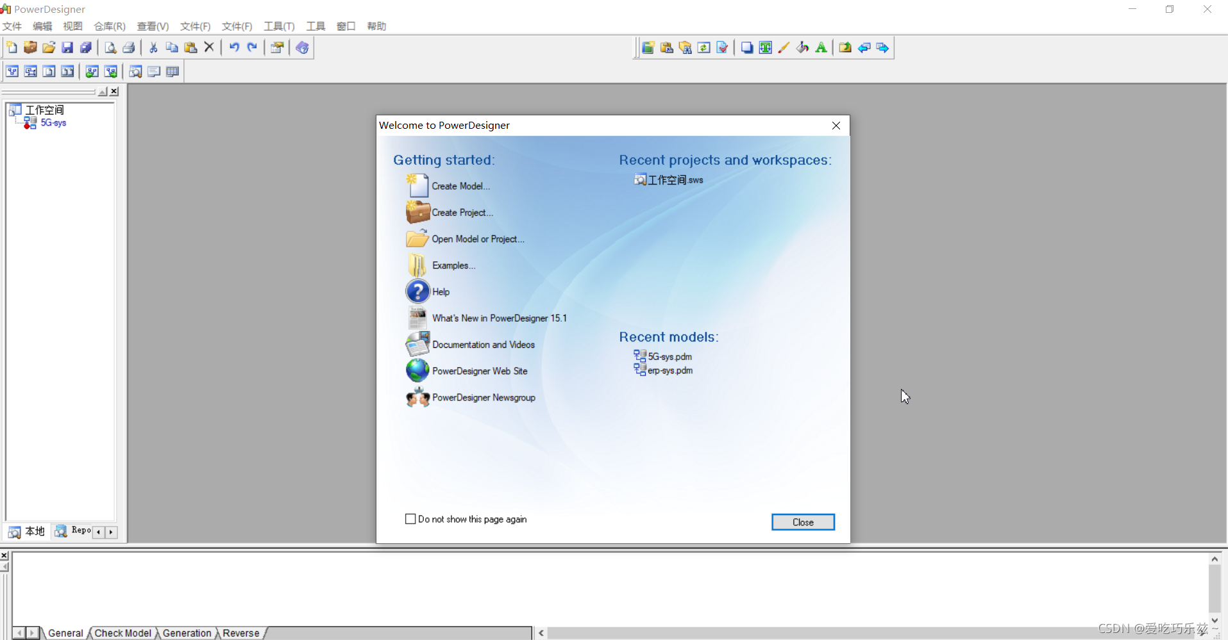Screen dimensions: 1228x640
Task: Click the Help book toolbar icon
Action: point(302,47)
